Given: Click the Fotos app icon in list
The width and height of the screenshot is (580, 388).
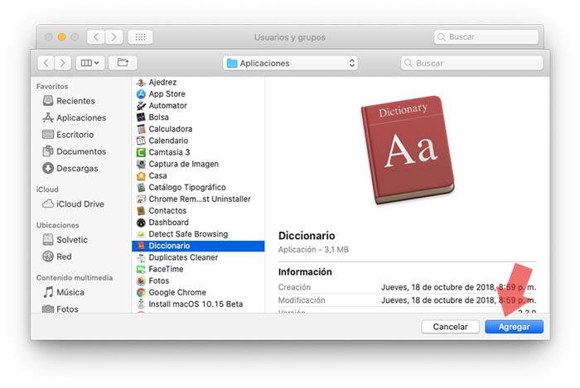Looking at the screenshot, I should pos(141,281).
